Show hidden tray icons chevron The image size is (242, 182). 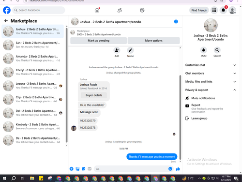[199, 178]
